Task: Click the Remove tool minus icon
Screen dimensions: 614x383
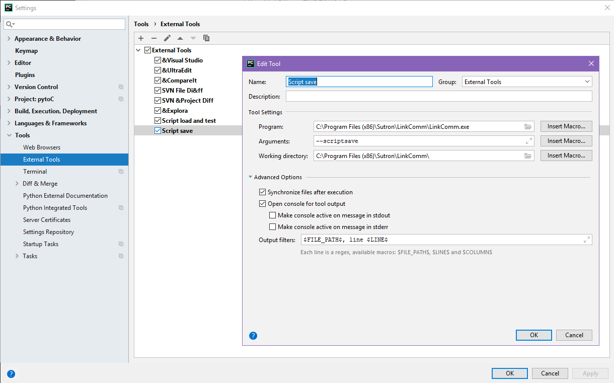Action: (154, 38)
